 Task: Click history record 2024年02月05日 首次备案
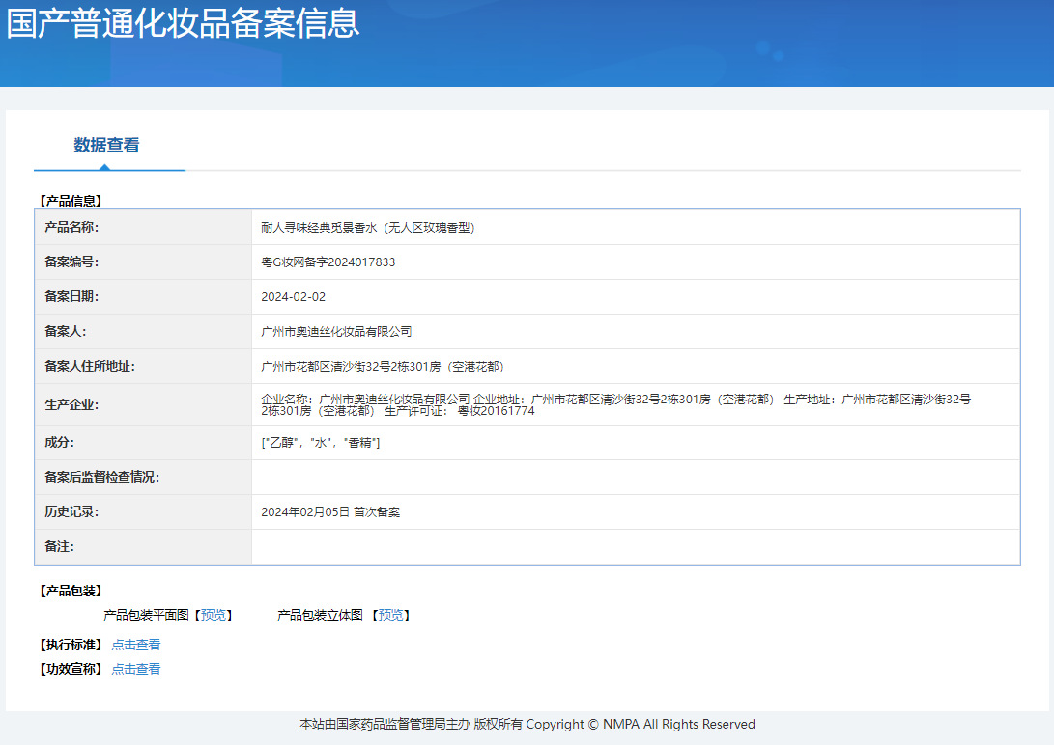[x=330, y=512]
